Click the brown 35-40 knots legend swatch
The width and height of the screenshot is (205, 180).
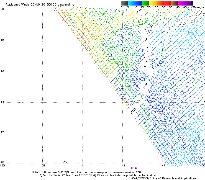tap(175, 3)
